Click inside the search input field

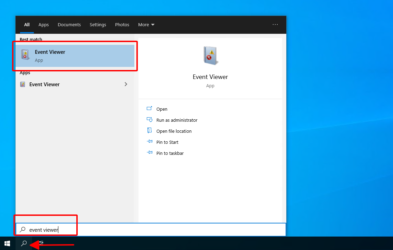(52, 230)
